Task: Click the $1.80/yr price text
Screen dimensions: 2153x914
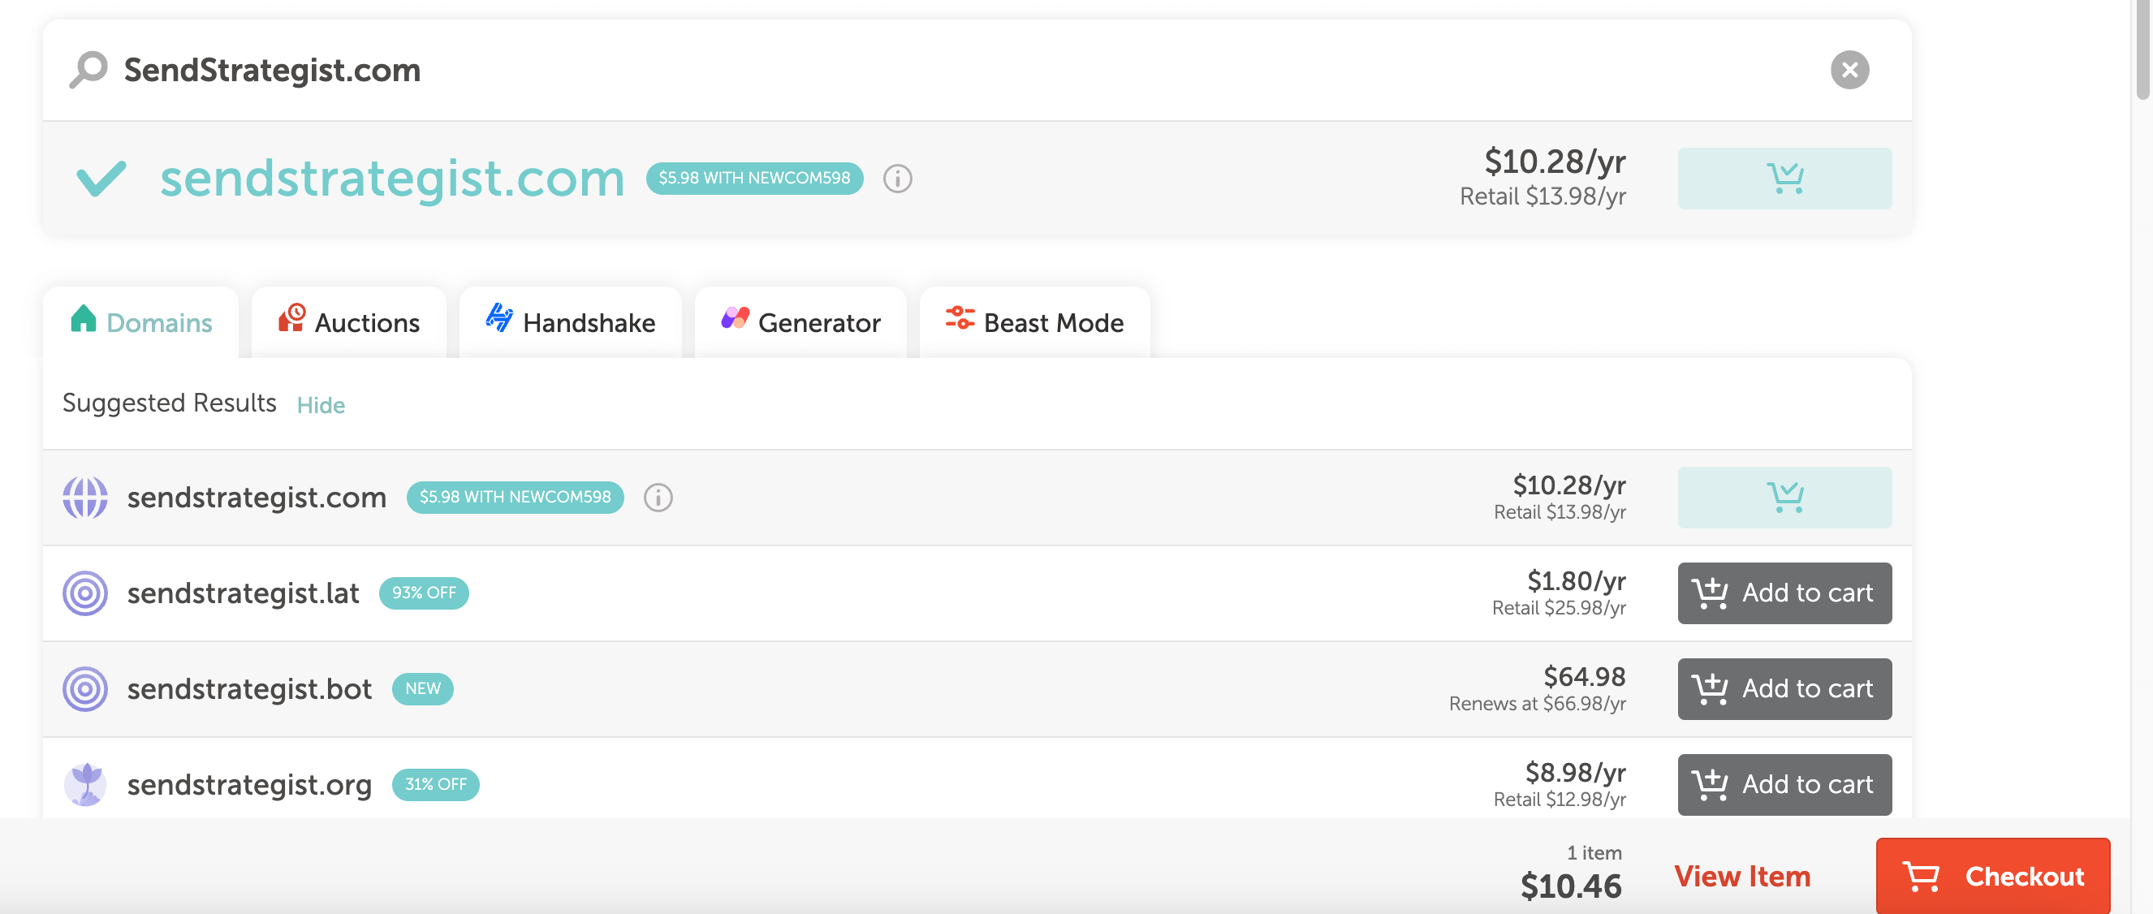Action: 1577,580
